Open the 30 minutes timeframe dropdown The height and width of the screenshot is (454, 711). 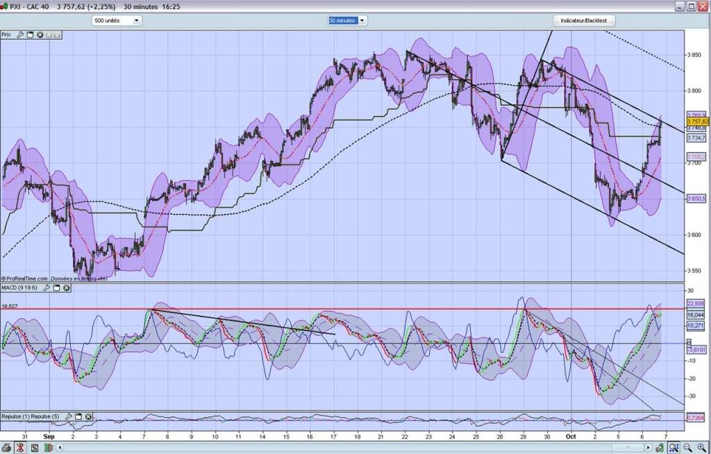coord(362,21)
